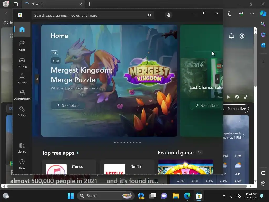Click the Microsoft Store logo icon
Image resolution: width=269 pixels, height=202 pixels.
[x=20, y=15]
